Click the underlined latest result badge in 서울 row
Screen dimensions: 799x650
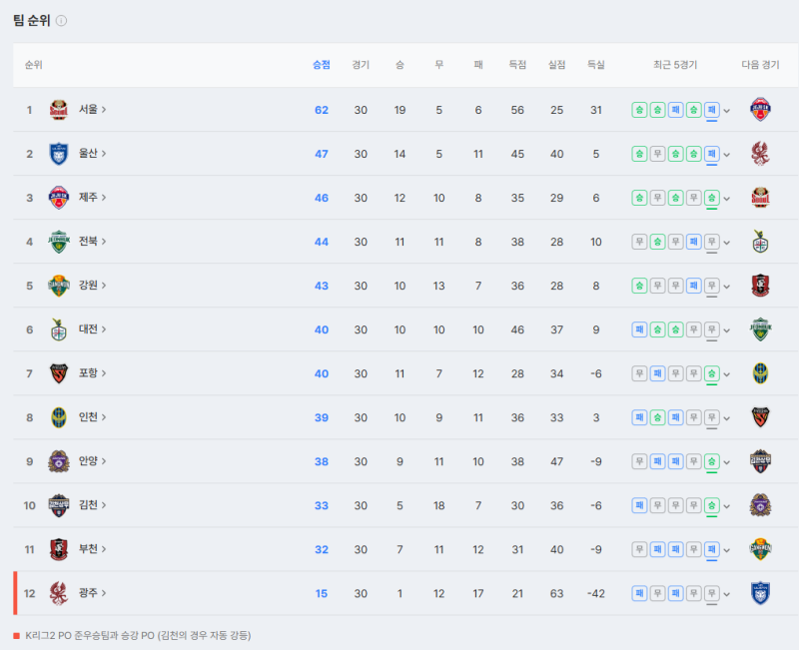click(712, 110)
